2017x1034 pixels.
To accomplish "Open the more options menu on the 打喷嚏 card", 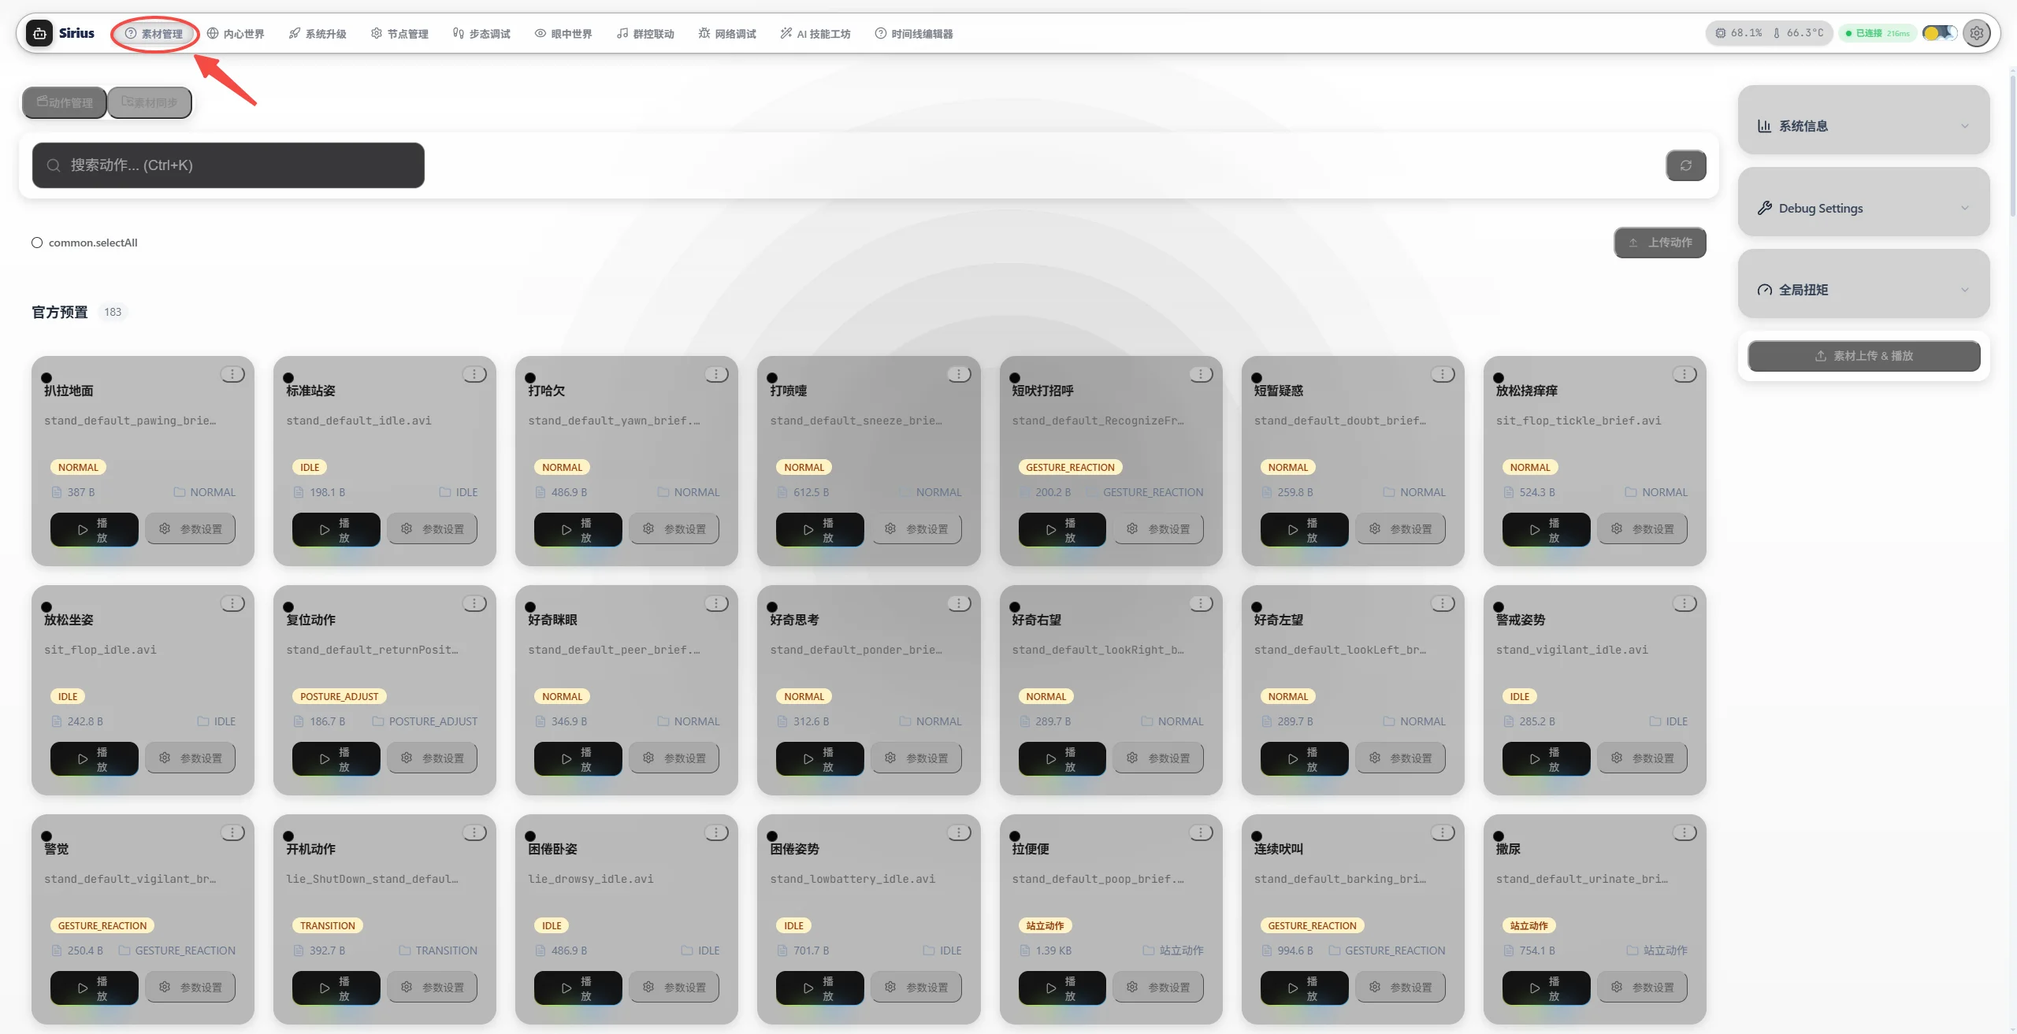I will coord(959,374).
